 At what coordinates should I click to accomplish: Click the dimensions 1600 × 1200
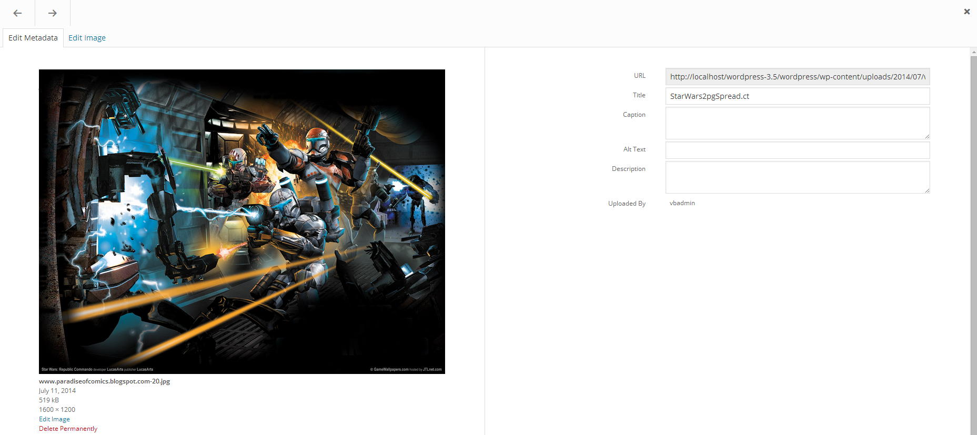(x=57, y=410)
